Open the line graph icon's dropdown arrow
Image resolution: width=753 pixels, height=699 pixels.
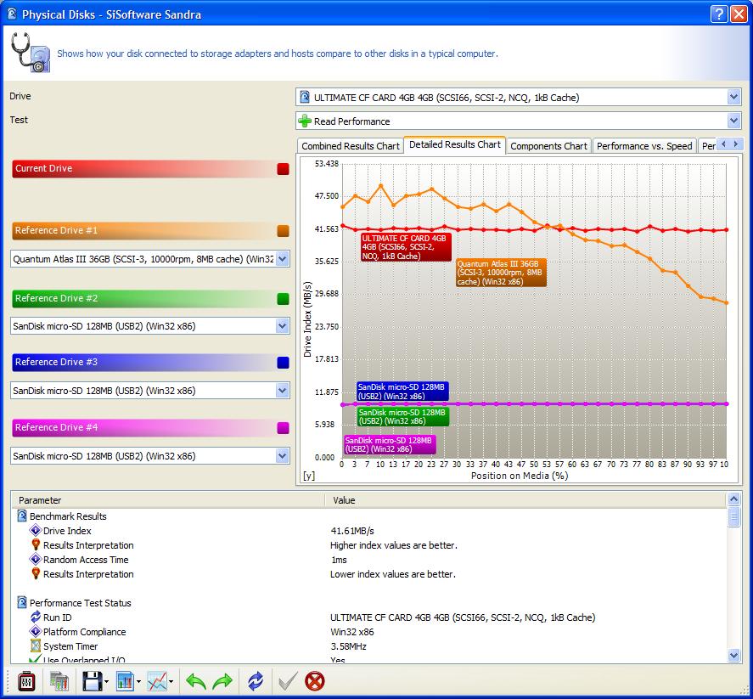pyautogui.click(x=171, y=681)
